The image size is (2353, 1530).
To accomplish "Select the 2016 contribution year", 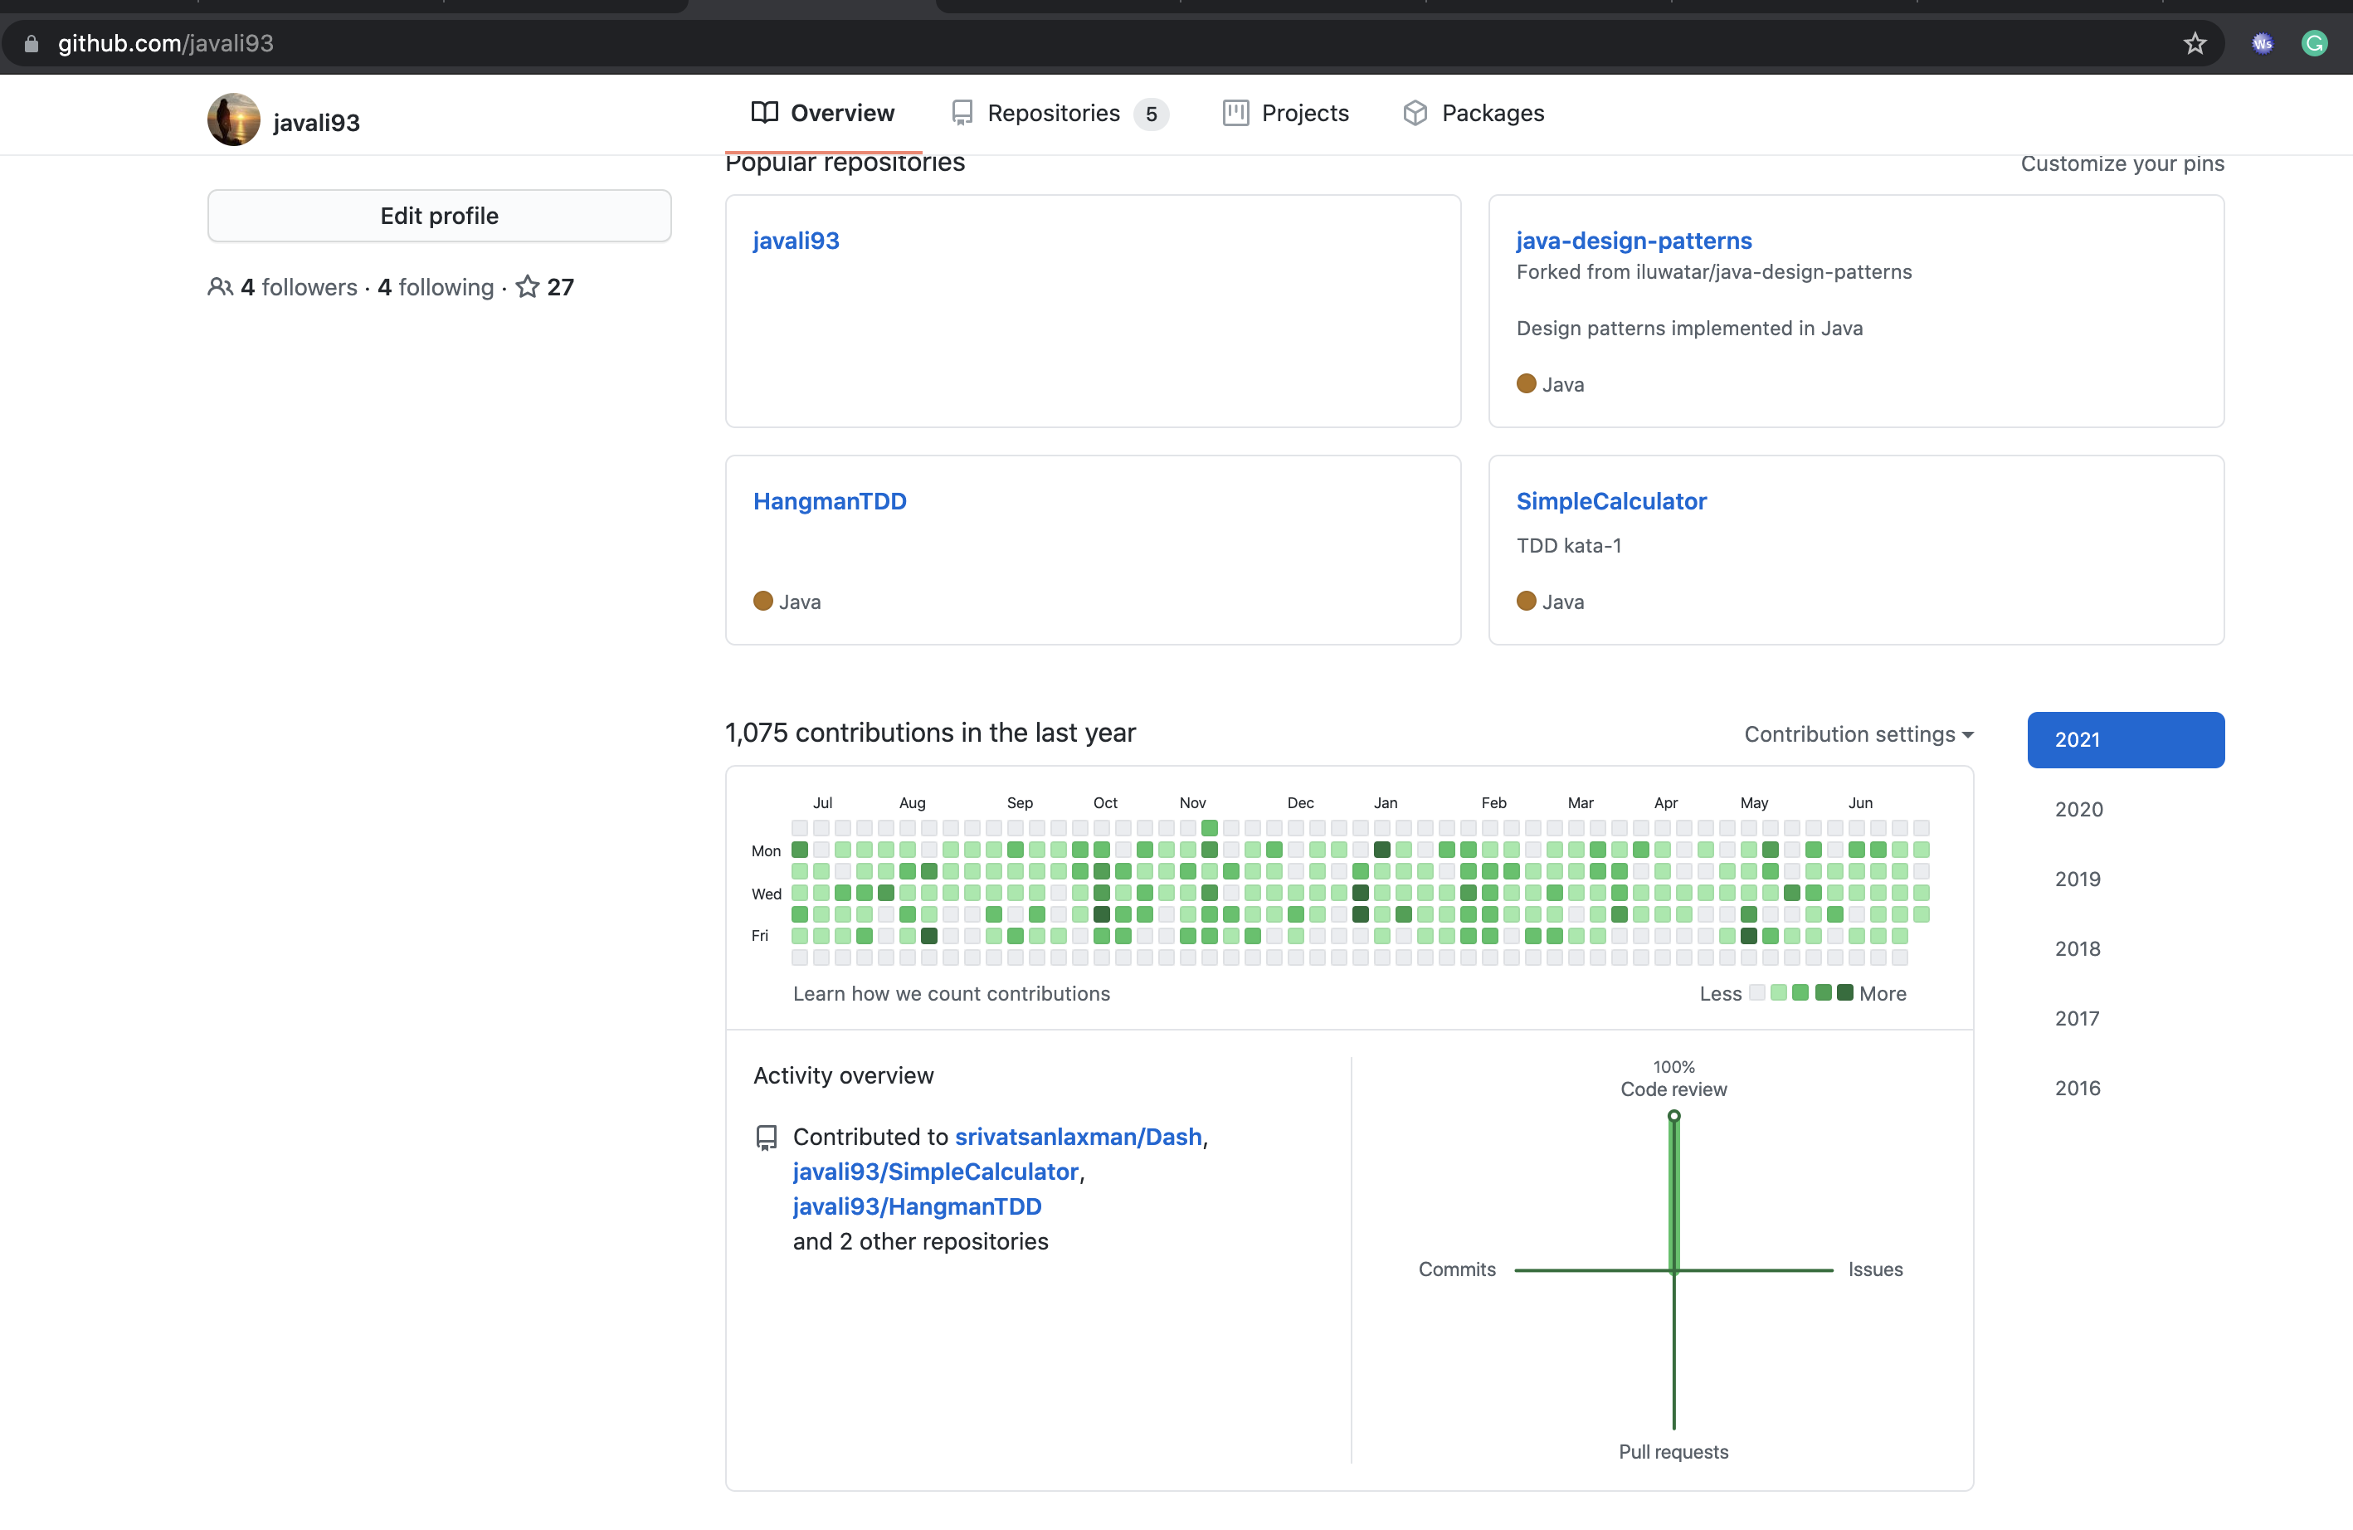I will pos(2078,1089).
